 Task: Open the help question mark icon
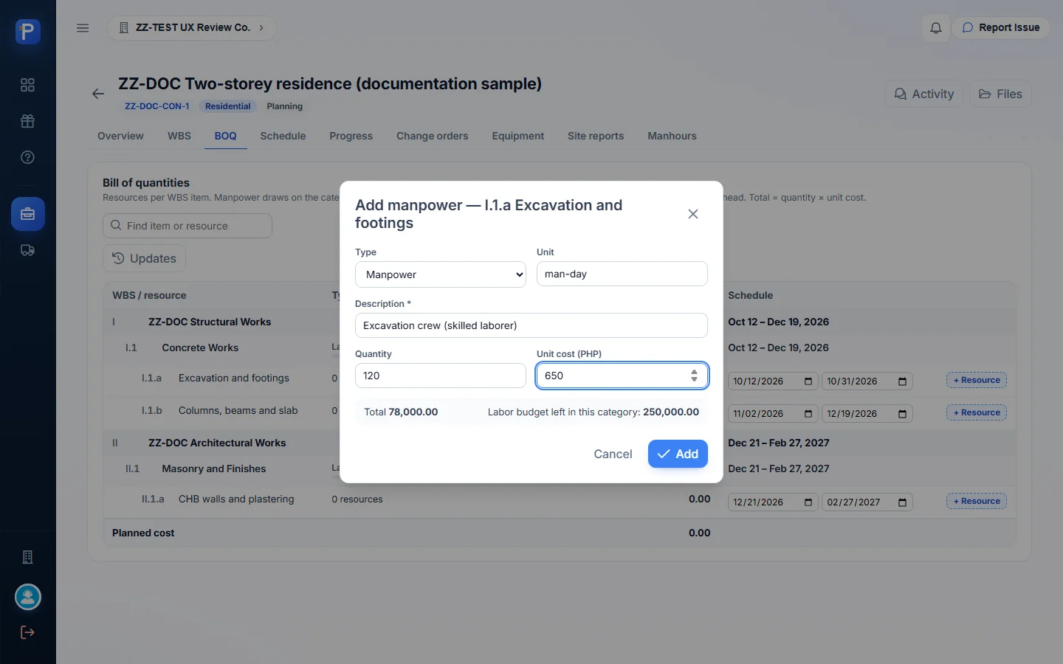pyautogui.click(x=27, y=157)
